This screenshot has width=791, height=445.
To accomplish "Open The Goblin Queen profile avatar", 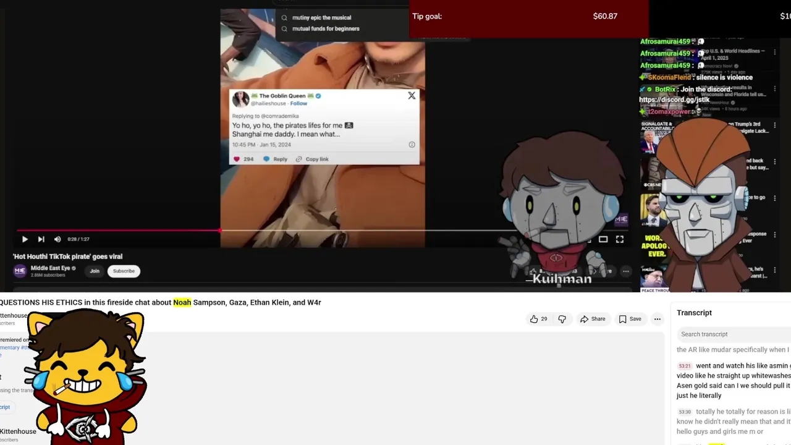I will (240, 99).
